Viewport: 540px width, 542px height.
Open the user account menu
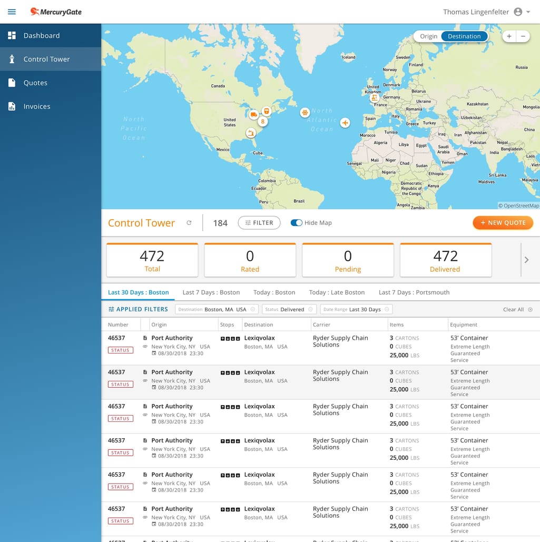(518, 12)
